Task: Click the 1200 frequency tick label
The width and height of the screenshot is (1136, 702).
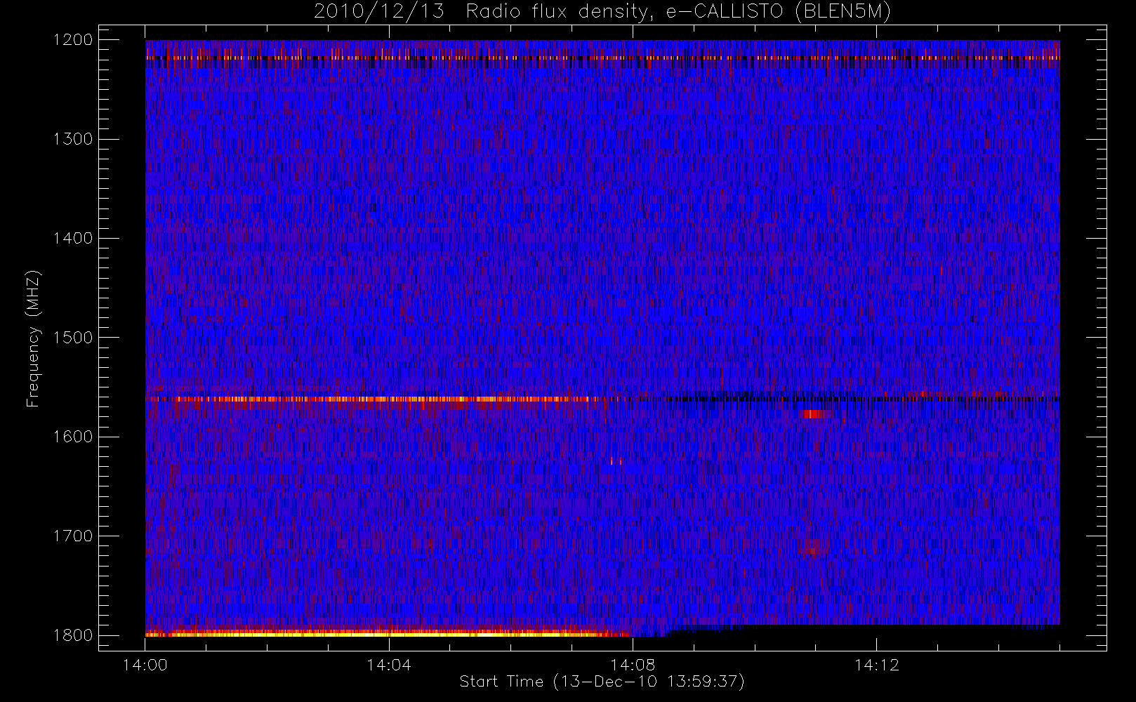Action: (73, 40)
